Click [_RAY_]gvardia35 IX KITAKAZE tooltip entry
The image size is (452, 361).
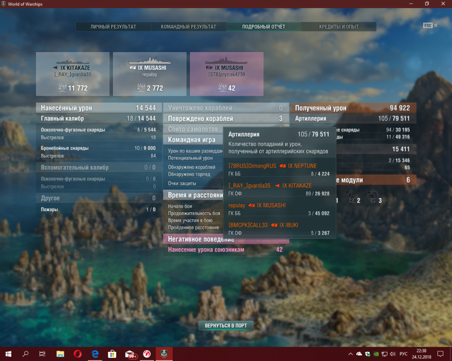[x=270, y=186]
